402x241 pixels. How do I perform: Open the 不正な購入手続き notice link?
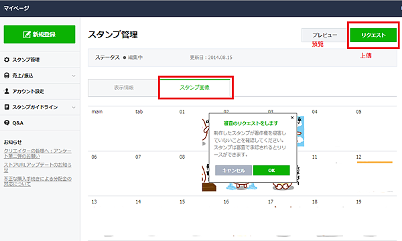[x=38, y=181]
